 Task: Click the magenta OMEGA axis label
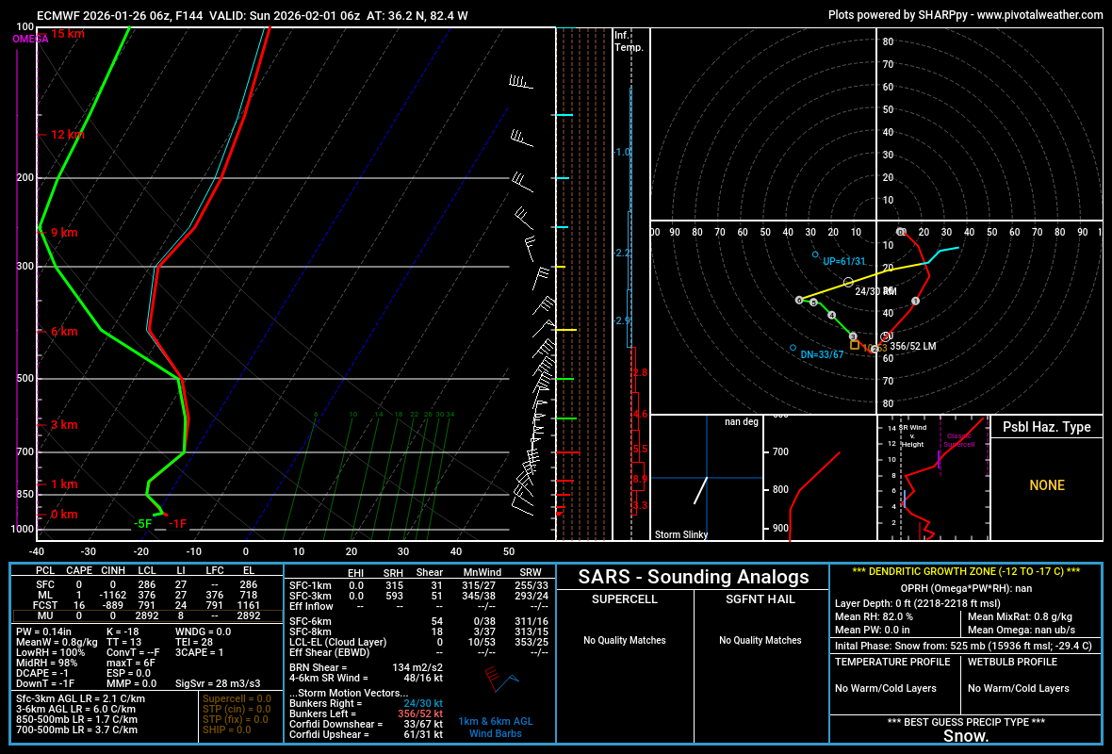tap(30, 39)
